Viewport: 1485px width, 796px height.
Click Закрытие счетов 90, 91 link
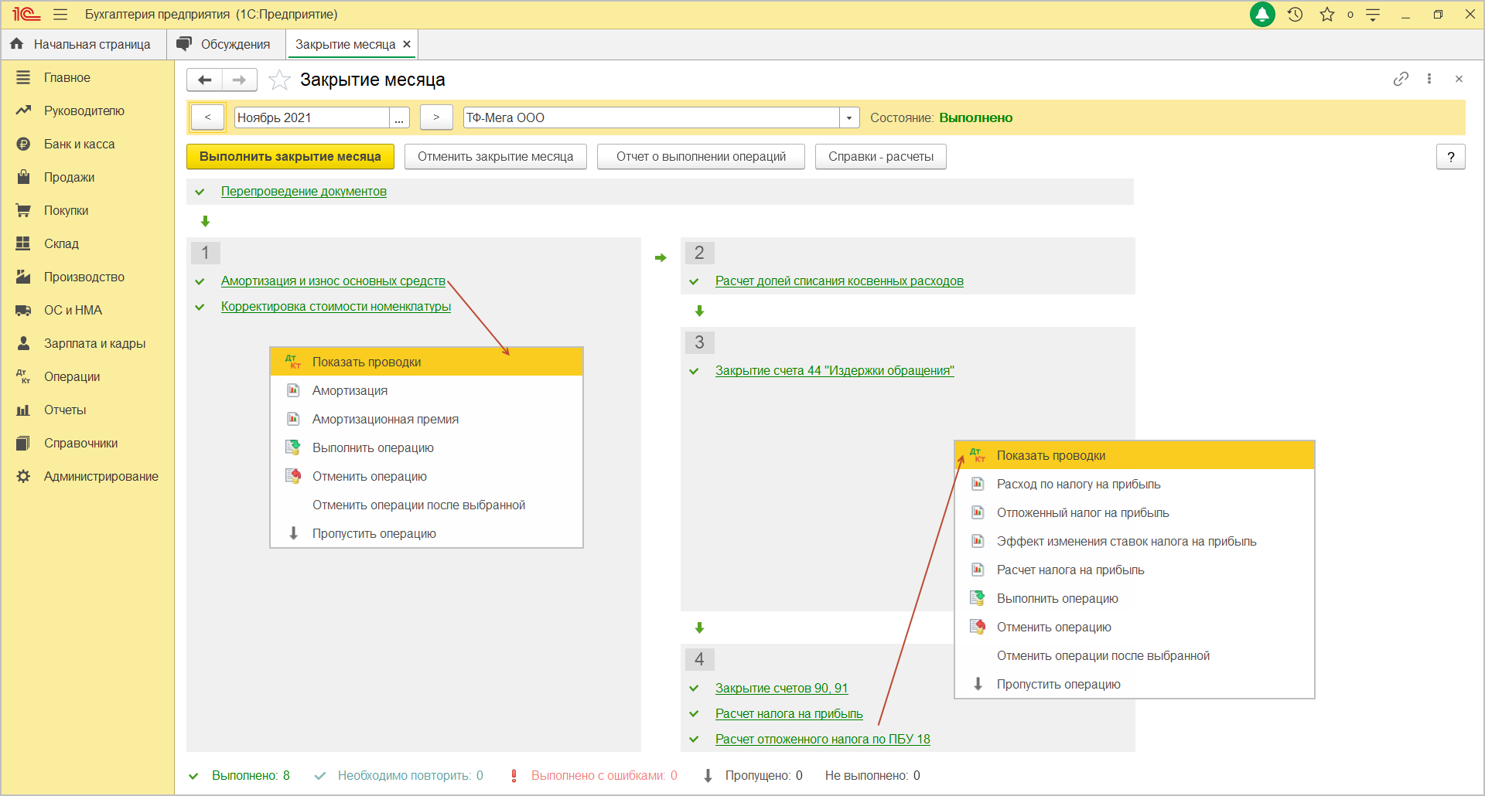click(781, 688)
